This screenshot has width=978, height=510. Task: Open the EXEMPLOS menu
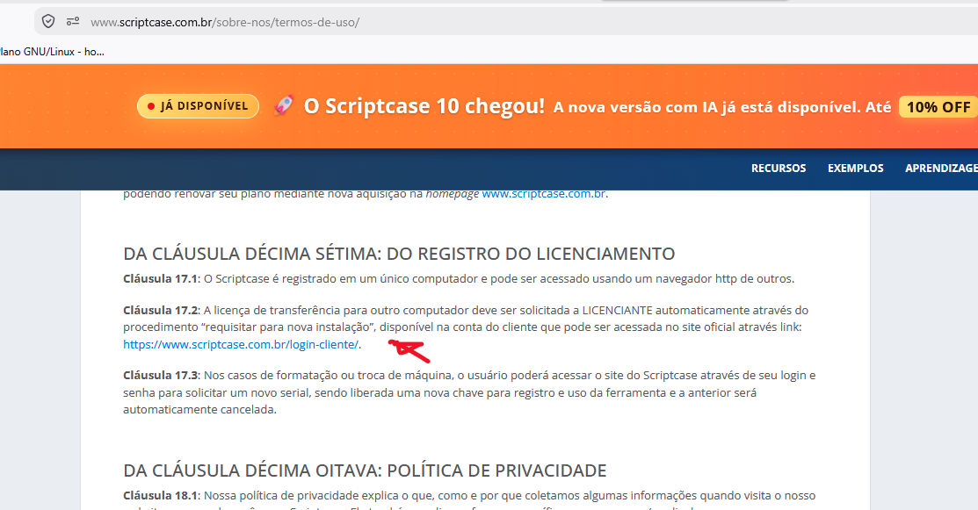(x=856, y=169)
